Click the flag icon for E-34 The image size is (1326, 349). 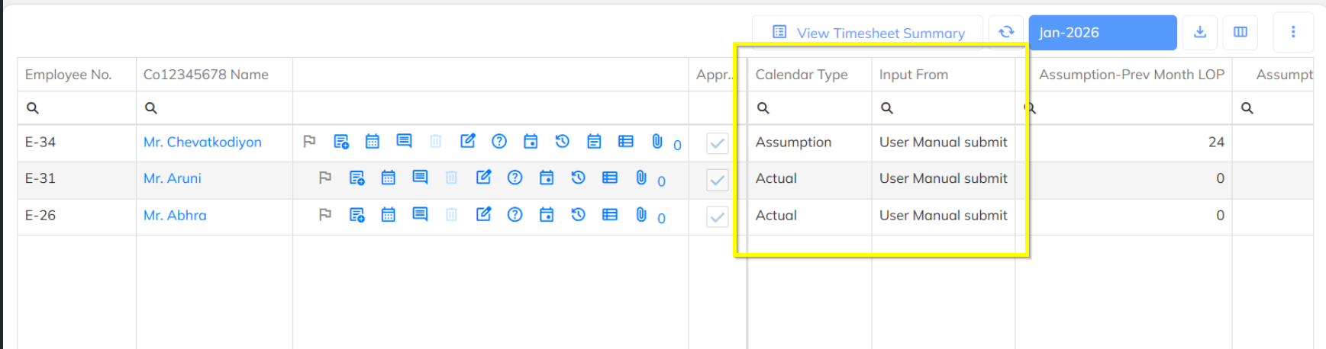(x=309, y=141)
